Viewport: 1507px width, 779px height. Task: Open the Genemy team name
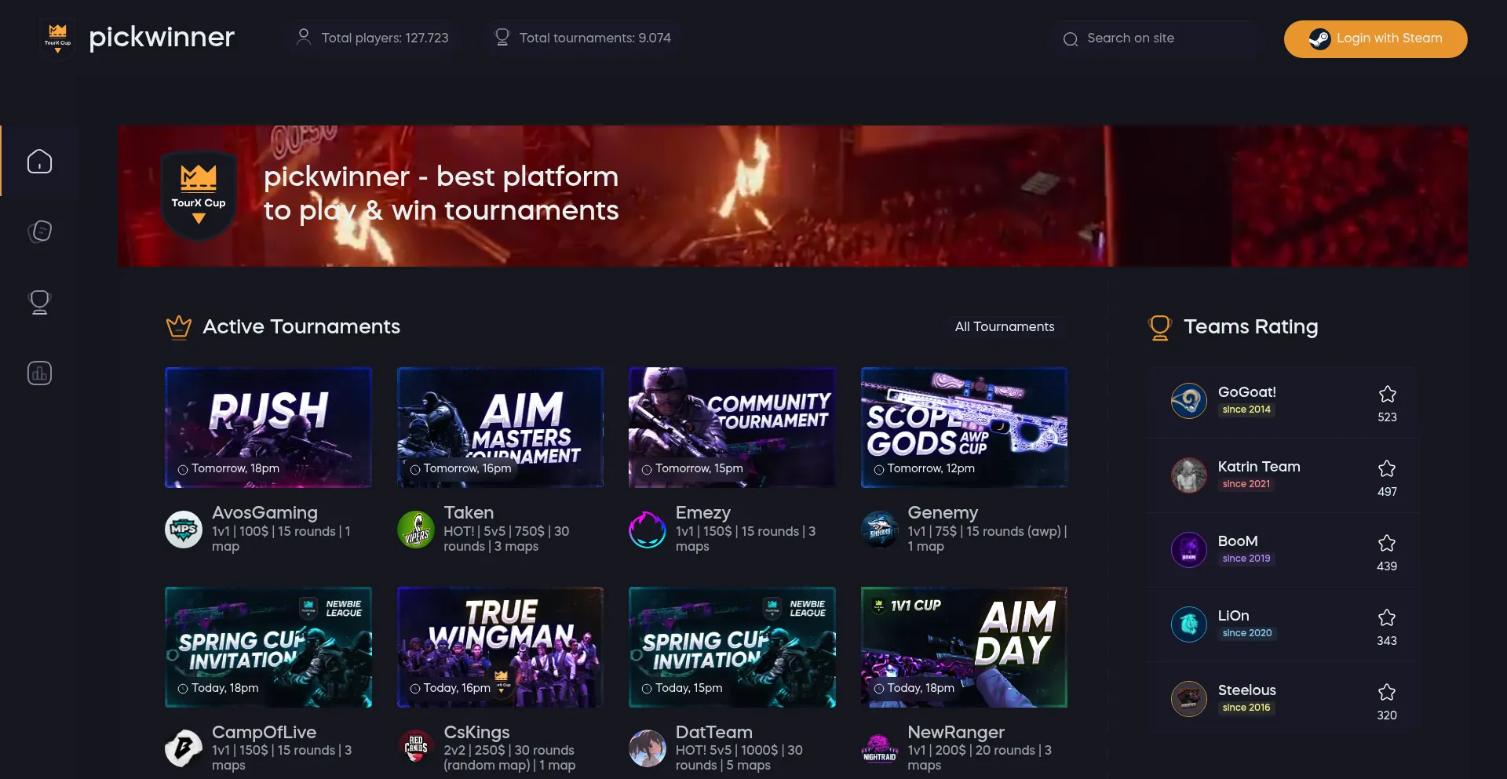pyautogui.click(x=943, y=513)
